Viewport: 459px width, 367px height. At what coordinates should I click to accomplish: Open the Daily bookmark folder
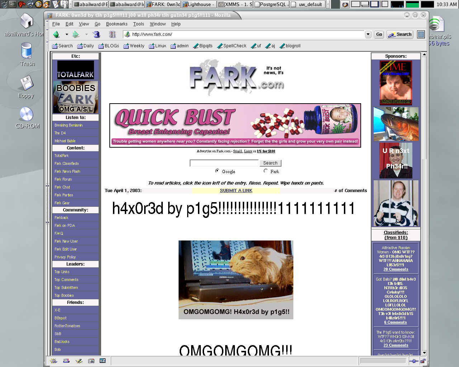(x=85, y=46)
